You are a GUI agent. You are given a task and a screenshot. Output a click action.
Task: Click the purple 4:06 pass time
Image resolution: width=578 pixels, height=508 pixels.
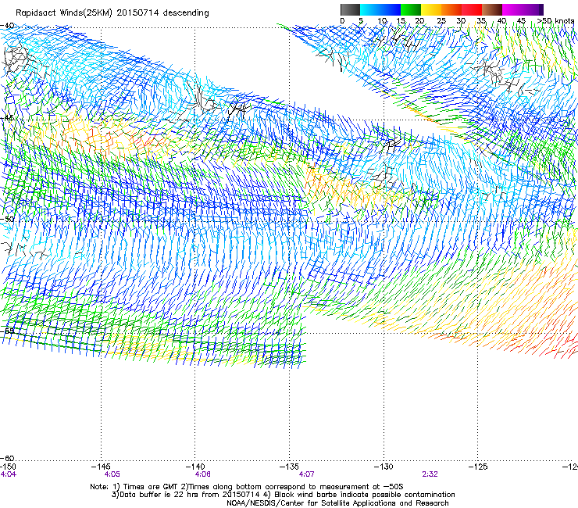pos(203,474)
